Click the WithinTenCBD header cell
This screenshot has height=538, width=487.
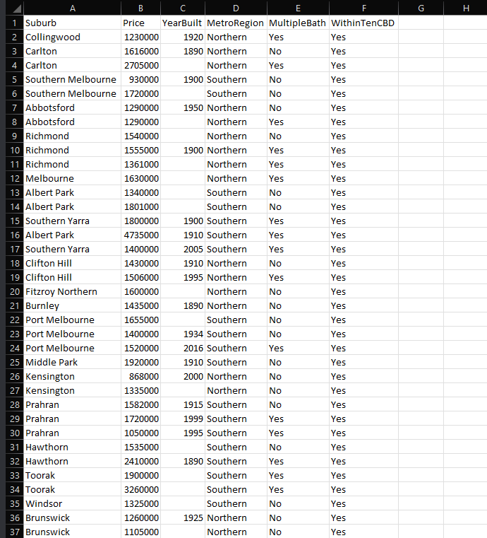[363, 23]
